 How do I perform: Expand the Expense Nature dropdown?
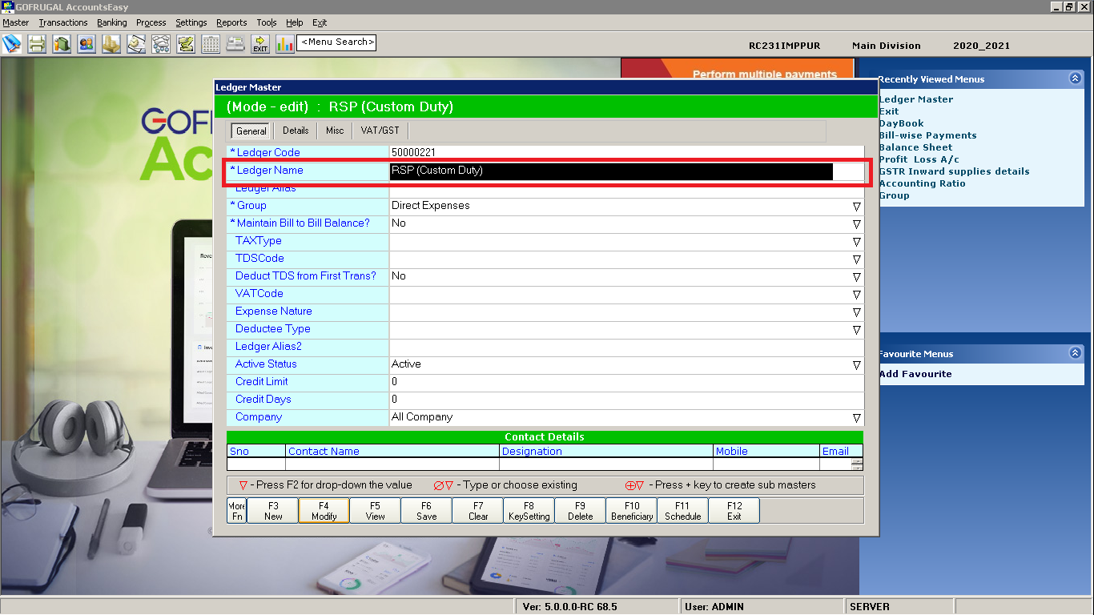[x=857, y=312]
